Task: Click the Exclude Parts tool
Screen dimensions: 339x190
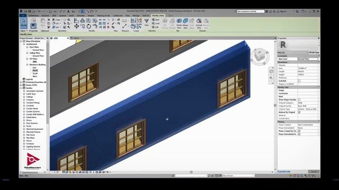Action: coord(199,23)
